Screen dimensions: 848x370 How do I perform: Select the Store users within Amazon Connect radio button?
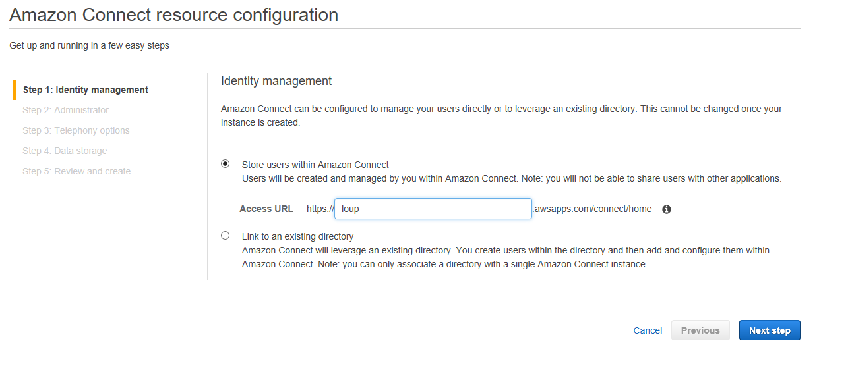226,164
